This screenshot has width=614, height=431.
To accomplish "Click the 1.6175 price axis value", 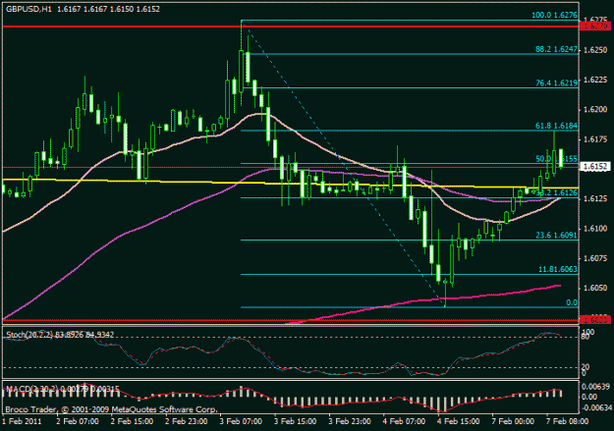I will coord(594,139).
